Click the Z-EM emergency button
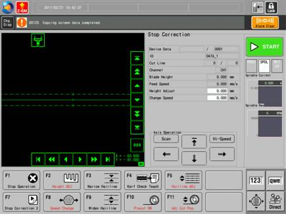 22,7
